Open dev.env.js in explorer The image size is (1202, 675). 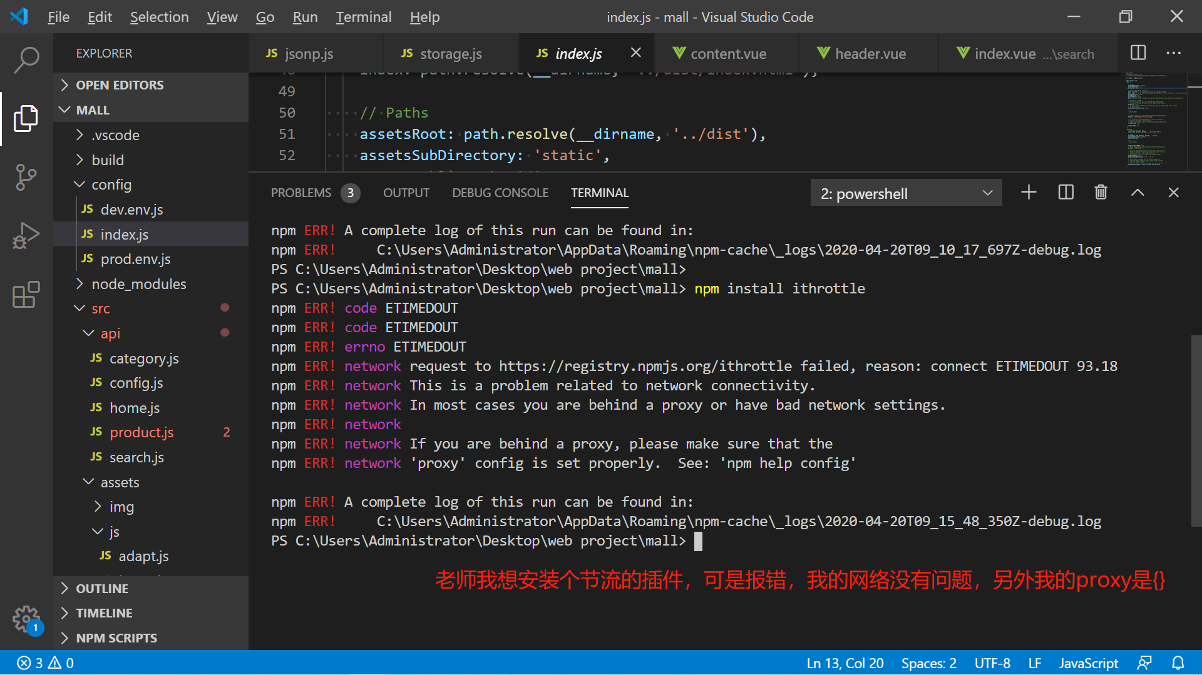[151, 210]
